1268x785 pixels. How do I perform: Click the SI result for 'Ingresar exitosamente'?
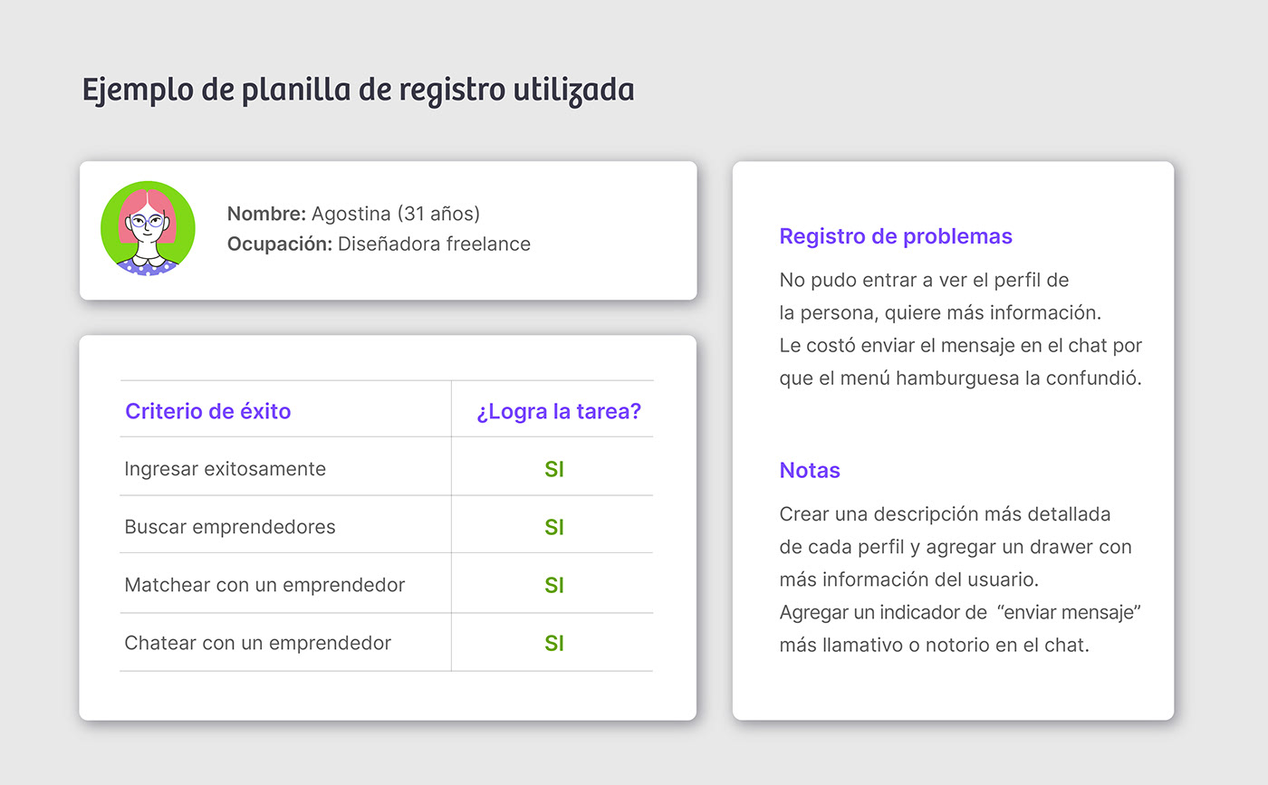pos(554,469)
